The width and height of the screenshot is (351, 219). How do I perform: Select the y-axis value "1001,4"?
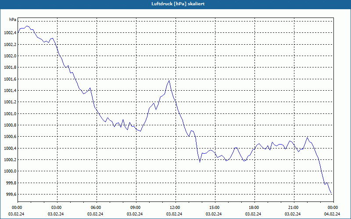pos(10,91)
